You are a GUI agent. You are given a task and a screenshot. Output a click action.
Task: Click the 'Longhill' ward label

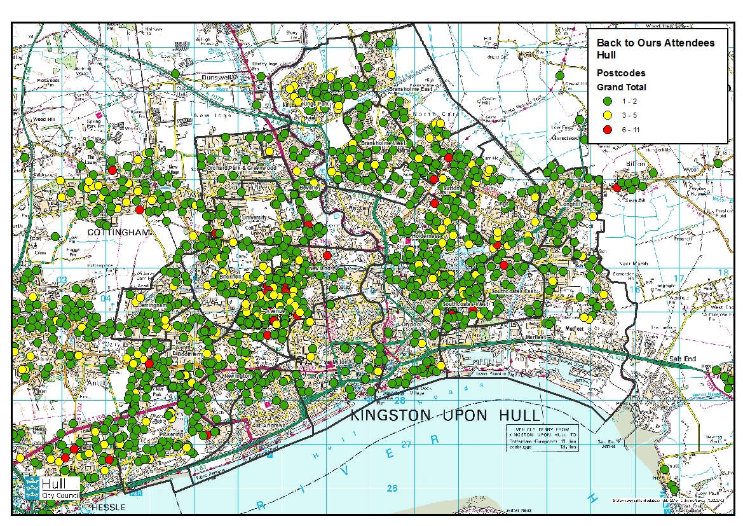(x=571, y=205)
